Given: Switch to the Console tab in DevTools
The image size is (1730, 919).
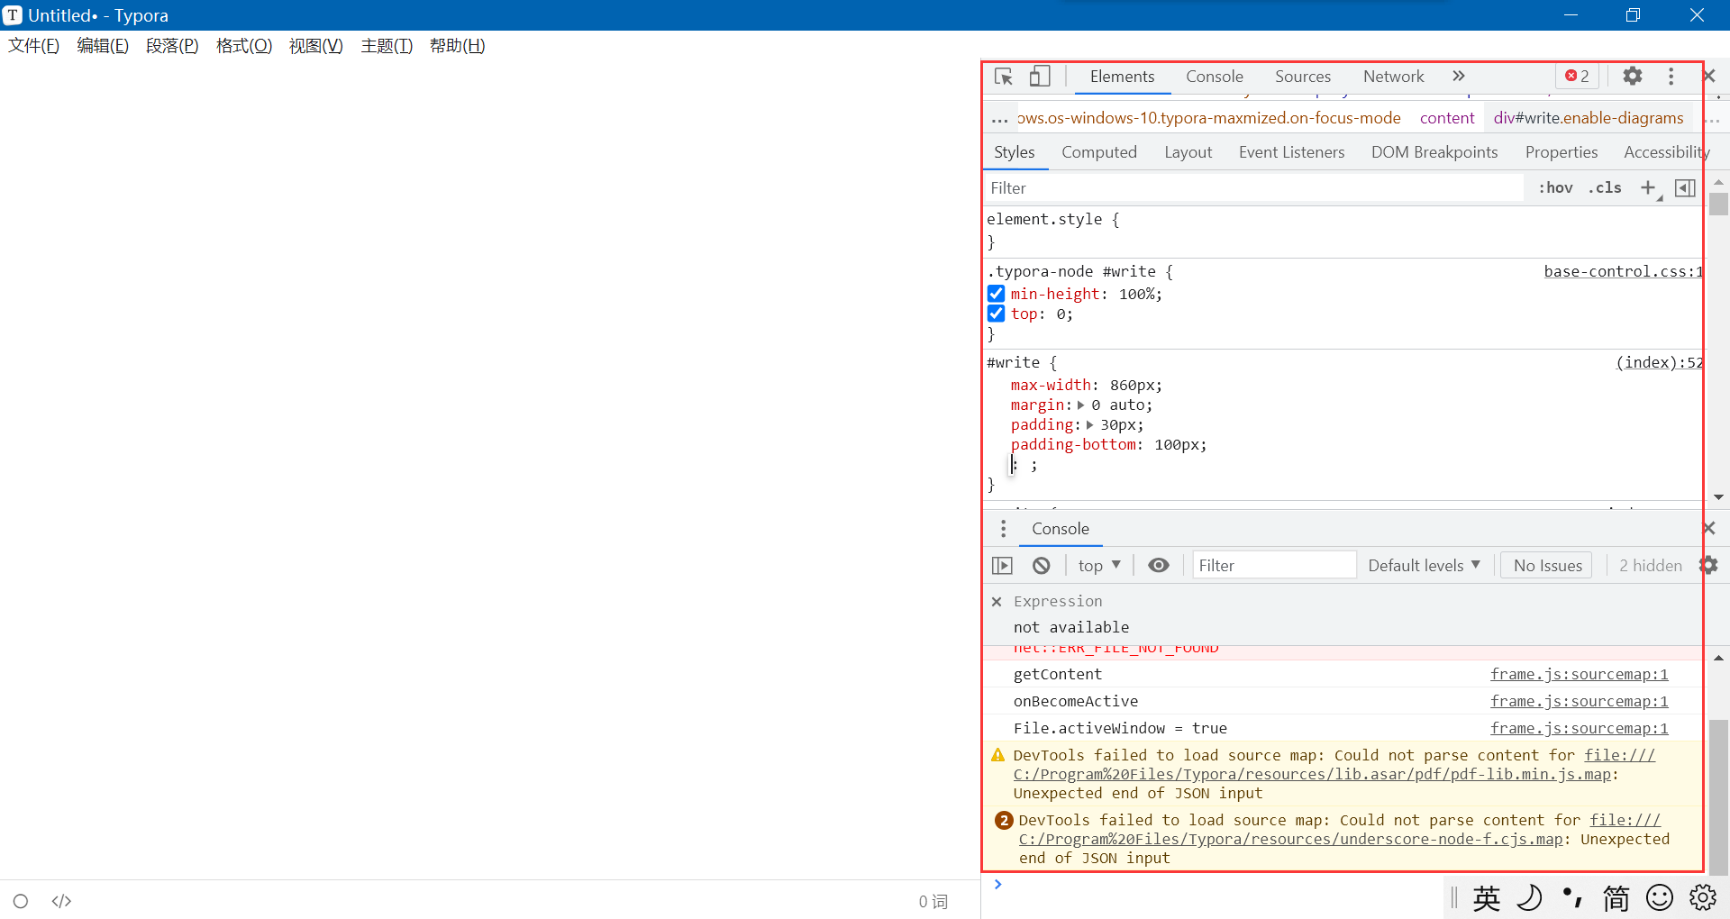Looking at the screenshot, I should (1215, 77).
